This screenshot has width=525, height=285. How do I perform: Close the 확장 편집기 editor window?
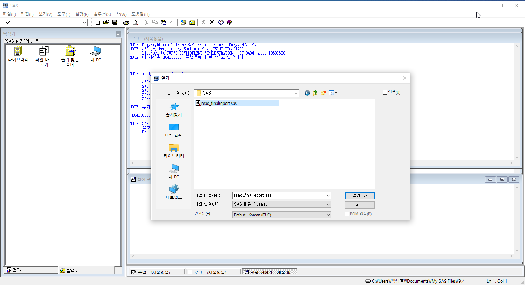[x=514, y=179]
